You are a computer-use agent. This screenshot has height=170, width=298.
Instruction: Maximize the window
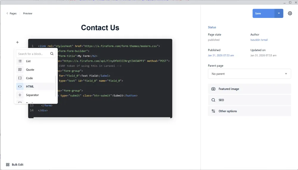290,2
